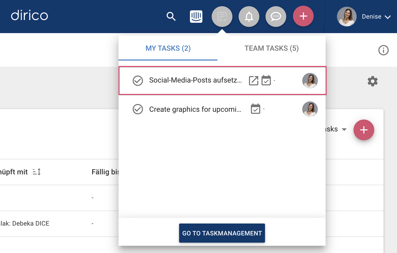Click the red plus button in header
This screenshot has width=397, height=253.
pyautogui.click(x=303, y=16)
